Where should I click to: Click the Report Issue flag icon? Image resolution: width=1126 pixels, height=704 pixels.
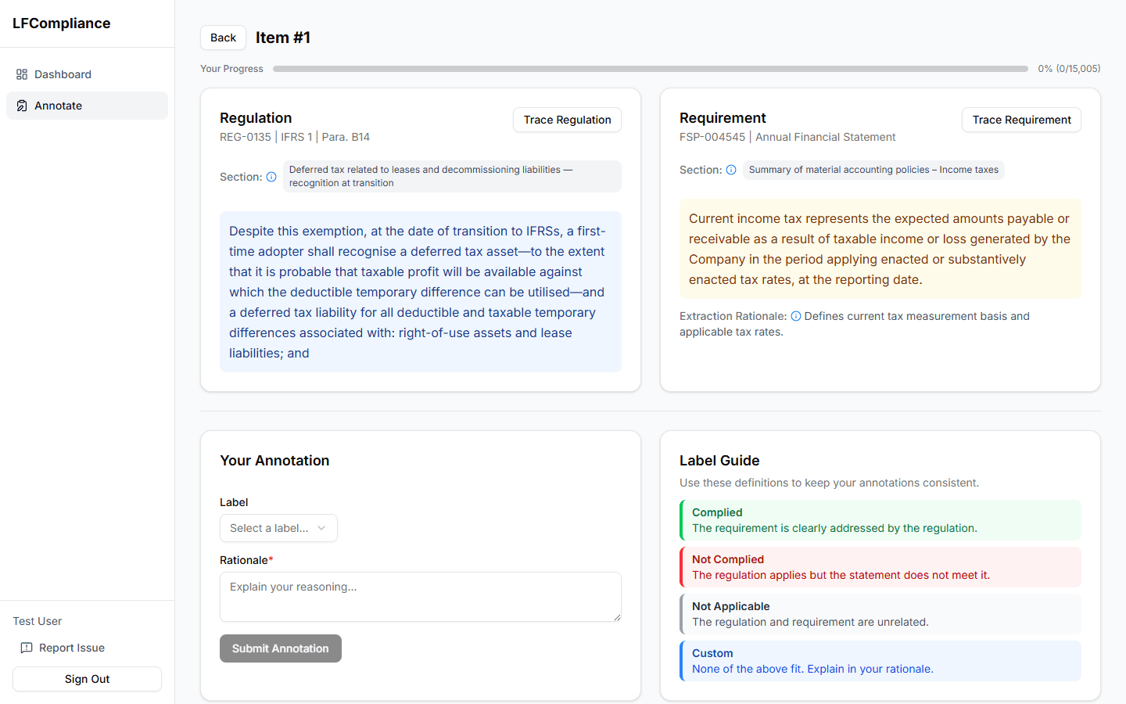click(x=27, y=648)
